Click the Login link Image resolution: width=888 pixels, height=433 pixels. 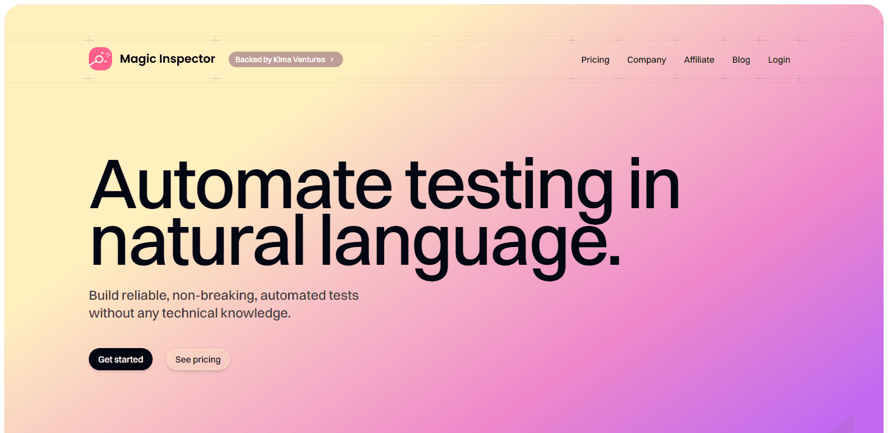(779, 60)
